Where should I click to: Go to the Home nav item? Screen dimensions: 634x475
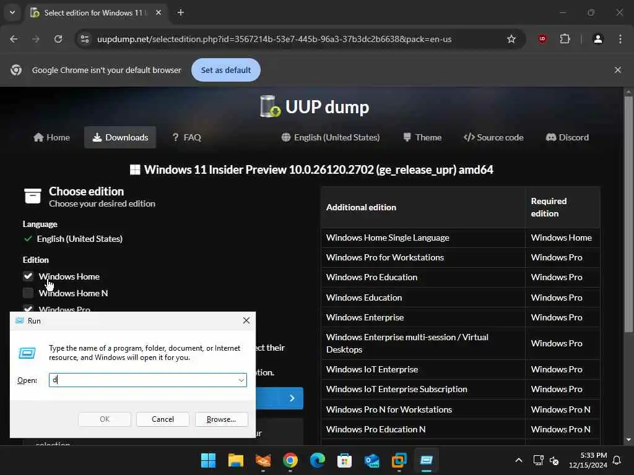52,137
